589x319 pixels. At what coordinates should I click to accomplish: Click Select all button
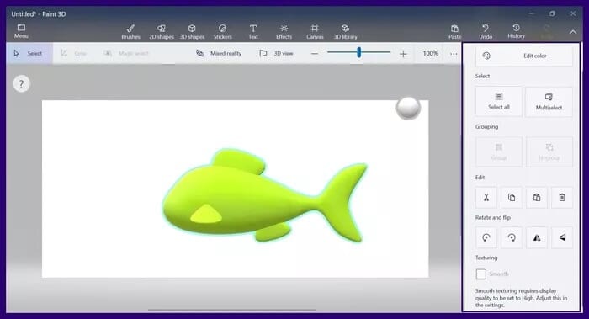click(499, 102)
